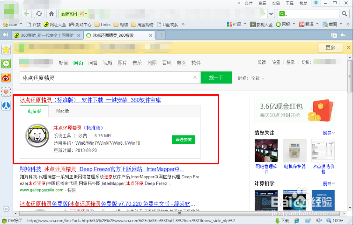This screenshot has height=225, width=353.
Task: Open sidebar settings gear icon
Action: [6, 209]
